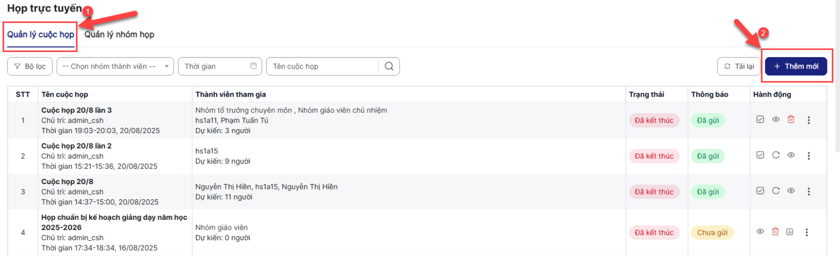840x256 pixels.
Task: Click the checkmark icon in row 1
Action: [x=760, y=120]
